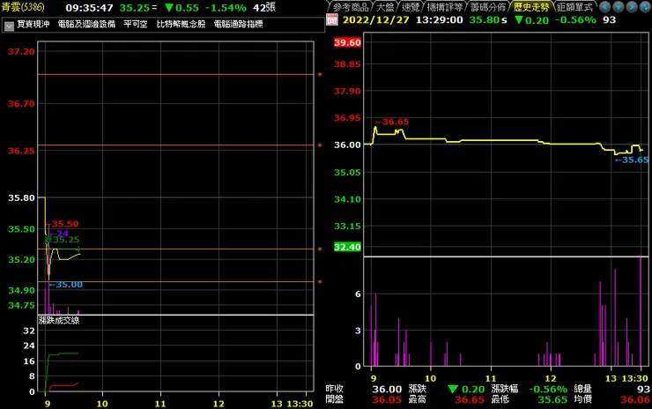Viewport: 652px width, 409px height.
Task: Click the date 2022/12/27
Action: pyautogui.click(x=375, y=19)
